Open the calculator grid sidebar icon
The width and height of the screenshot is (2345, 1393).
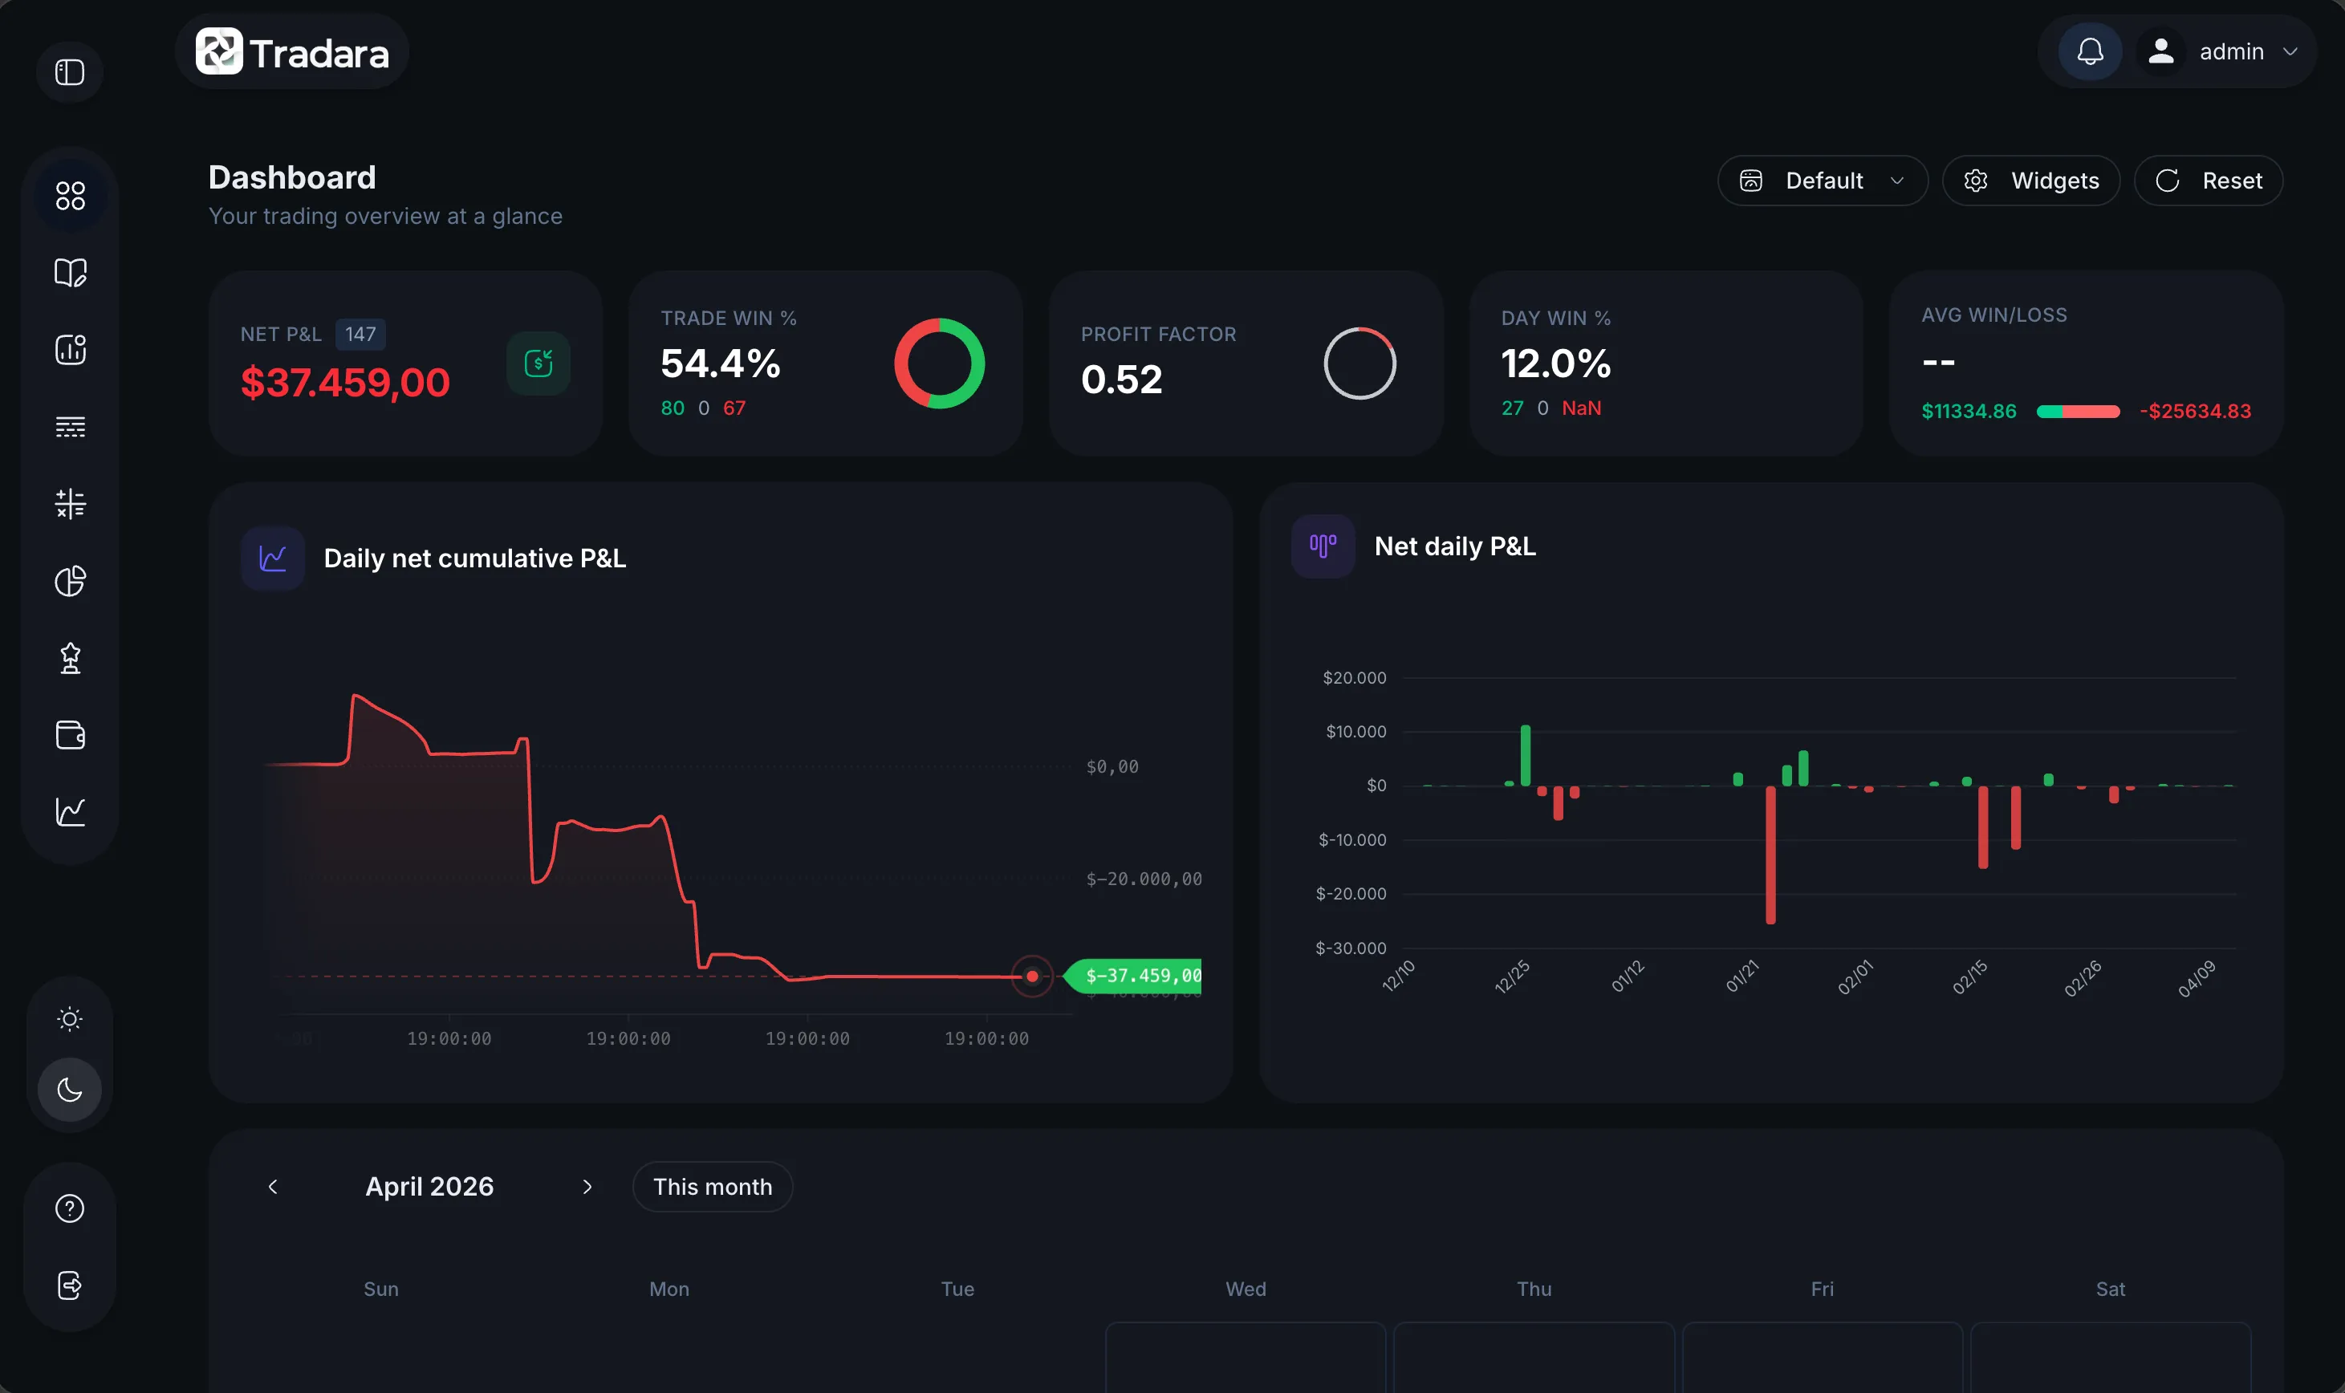pyautogui.click(x=71, y=504)
